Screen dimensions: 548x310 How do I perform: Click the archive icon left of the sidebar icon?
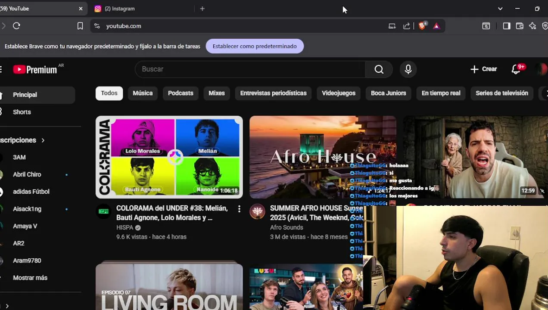[486, 26]
